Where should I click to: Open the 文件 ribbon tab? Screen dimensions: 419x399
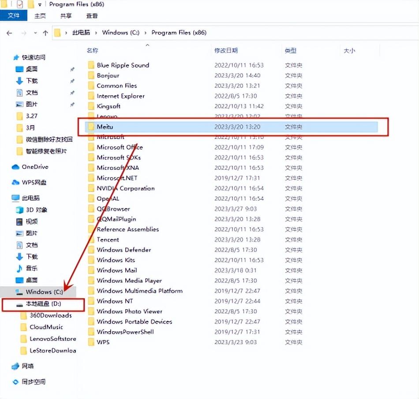(x=13, y=15)
